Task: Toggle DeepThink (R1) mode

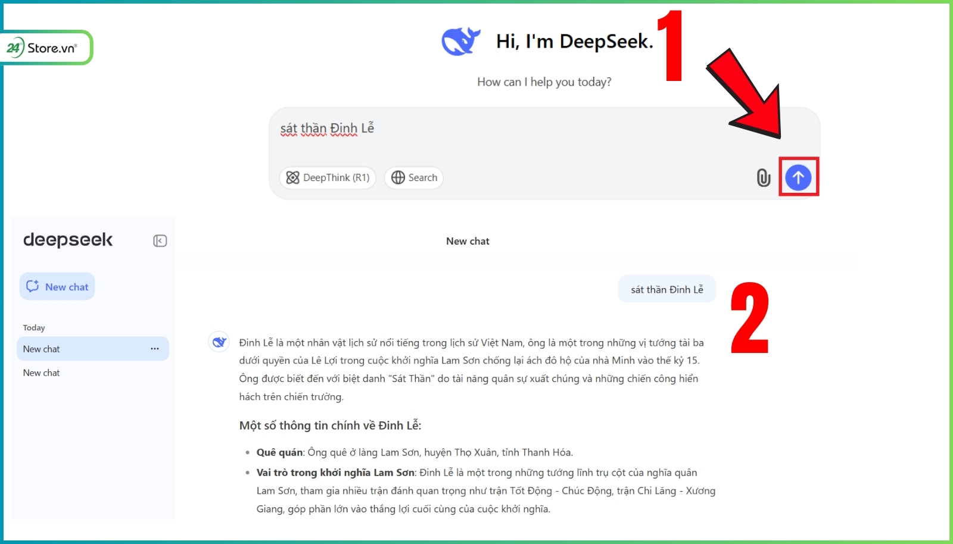Action: point(328,177)
